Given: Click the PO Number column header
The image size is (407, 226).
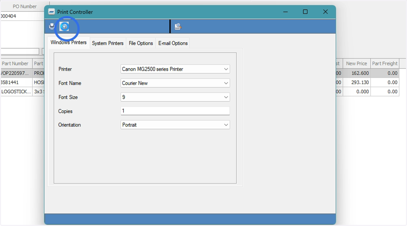Looking at the screenshot, I should (24, 6).
